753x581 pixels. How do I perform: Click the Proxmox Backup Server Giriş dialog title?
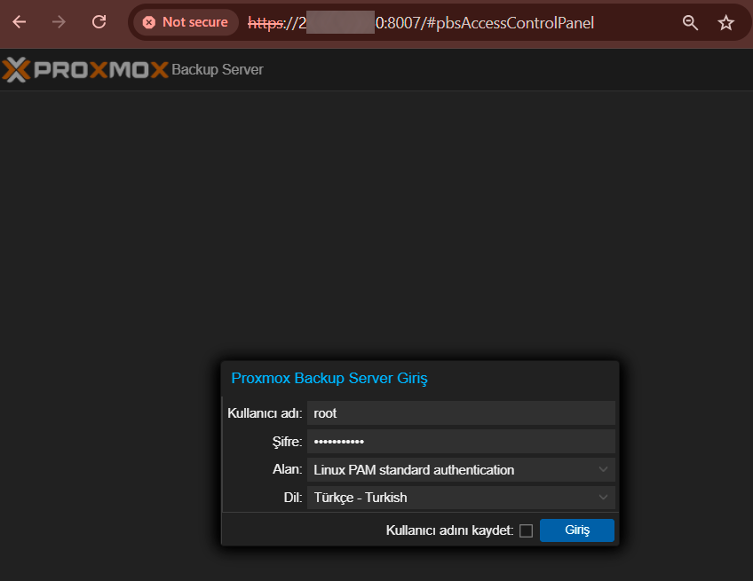tap(329, 379)
